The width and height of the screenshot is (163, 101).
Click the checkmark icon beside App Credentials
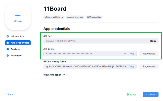8,43
